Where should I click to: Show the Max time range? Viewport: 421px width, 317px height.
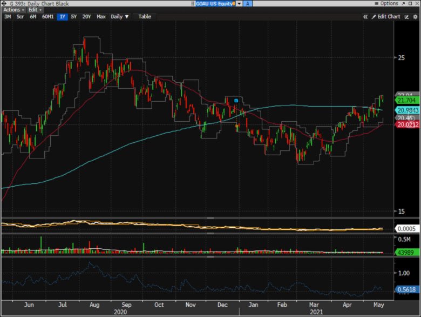[101, 17]
